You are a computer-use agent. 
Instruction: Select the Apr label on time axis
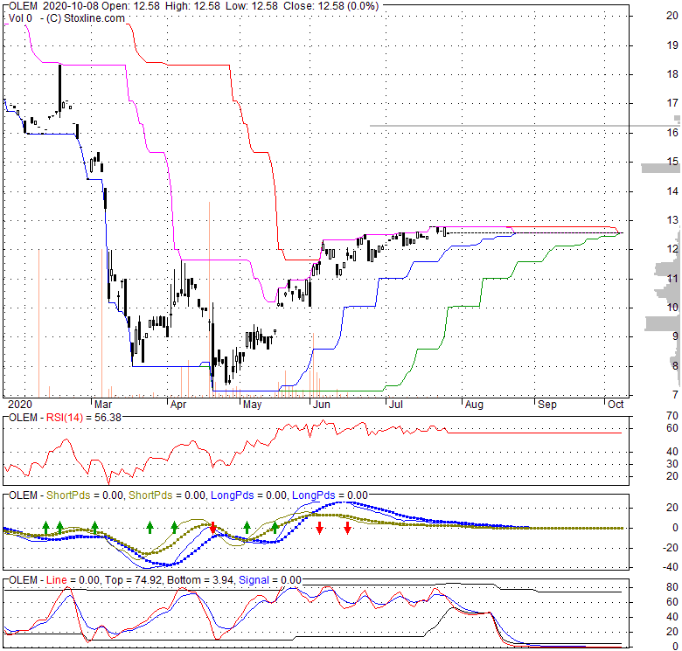pyautogui.click(x=178, y=405)
